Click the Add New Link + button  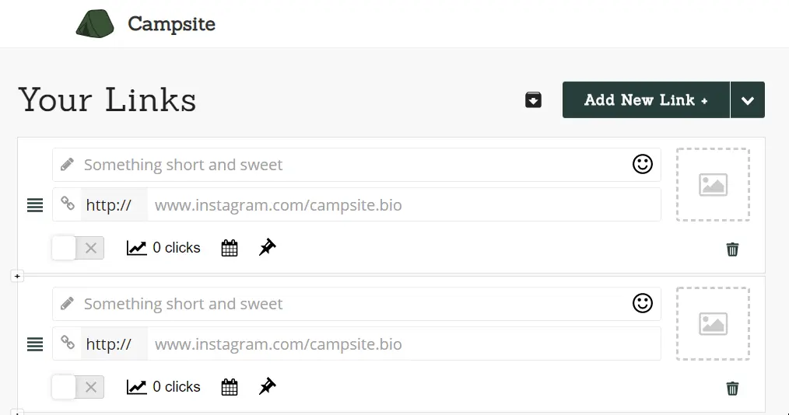click(646, 100)
